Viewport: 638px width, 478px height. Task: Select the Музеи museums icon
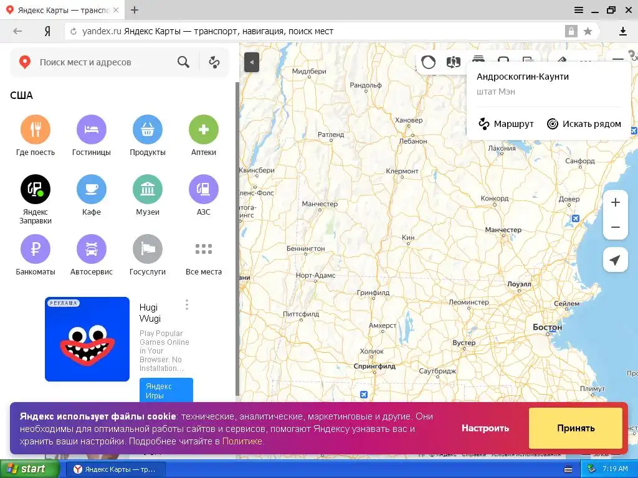tap(148, 189)
